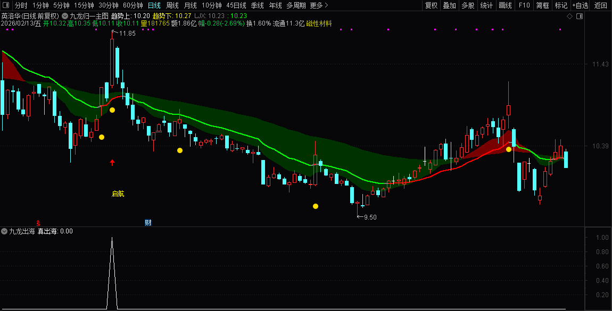Select the 季线 quarterly period tab
The image size is (612, 311).
point(257,5)
